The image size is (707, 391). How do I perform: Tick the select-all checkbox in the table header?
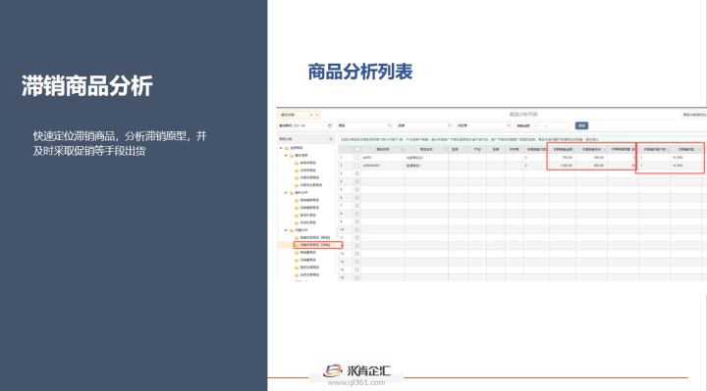[356, 149]
